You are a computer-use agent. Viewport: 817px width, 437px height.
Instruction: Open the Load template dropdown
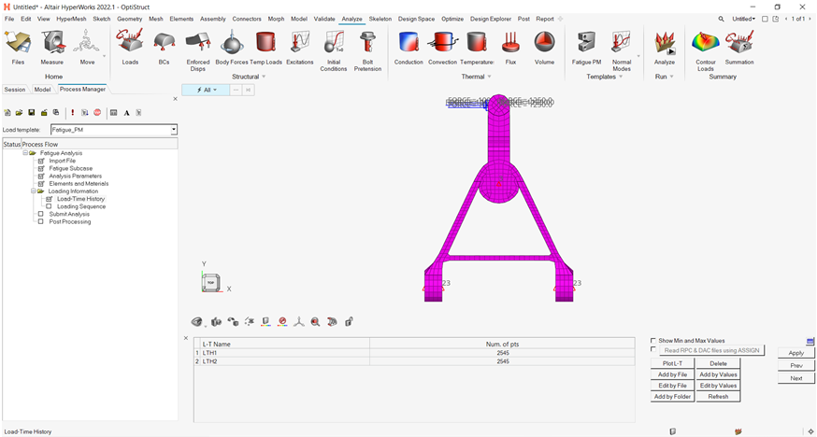pyautogui.click(x=173, y=130)
